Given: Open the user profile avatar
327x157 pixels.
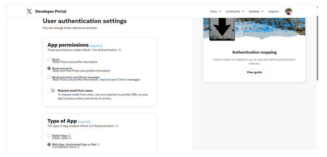Looking at the screenshot, I should (x=288, y=11).
